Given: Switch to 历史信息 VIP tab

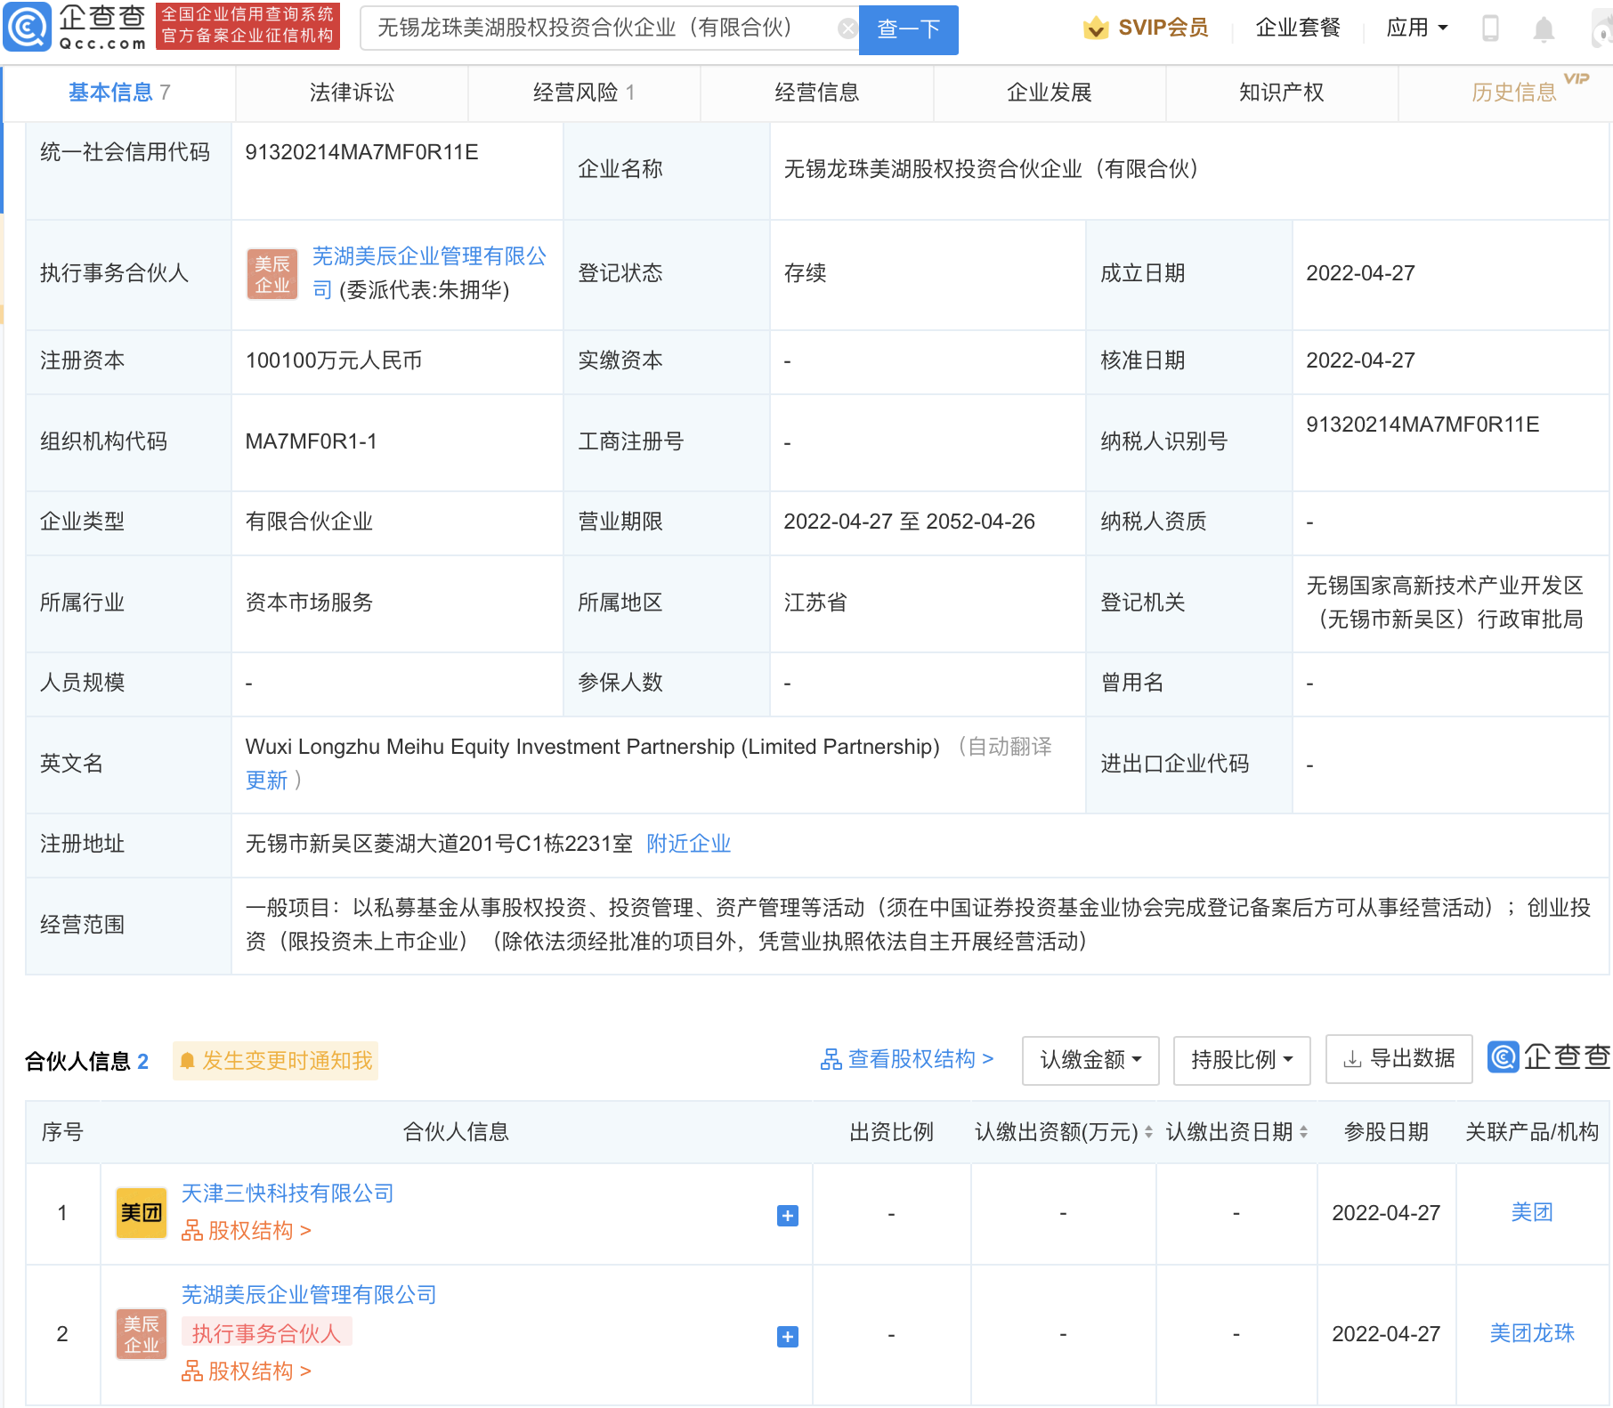Looking at the screenshot, I should pyautogui.click(x=1513, y=93).
